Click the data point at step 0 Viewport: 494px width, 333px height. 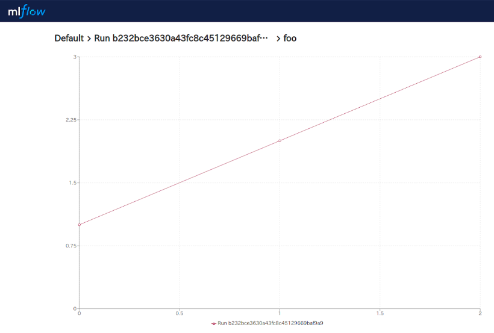pos(80,225)
